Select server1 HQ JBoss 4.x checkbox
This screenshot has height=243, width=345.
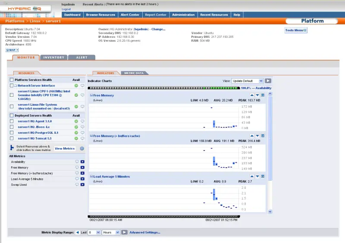[12, 126]
